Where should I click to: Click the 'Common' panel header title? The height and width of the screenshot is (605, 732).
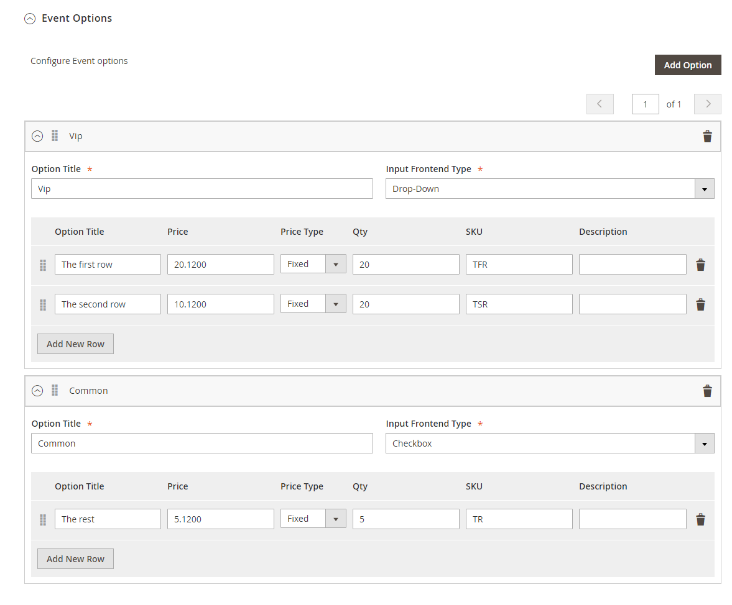(89, 391)
